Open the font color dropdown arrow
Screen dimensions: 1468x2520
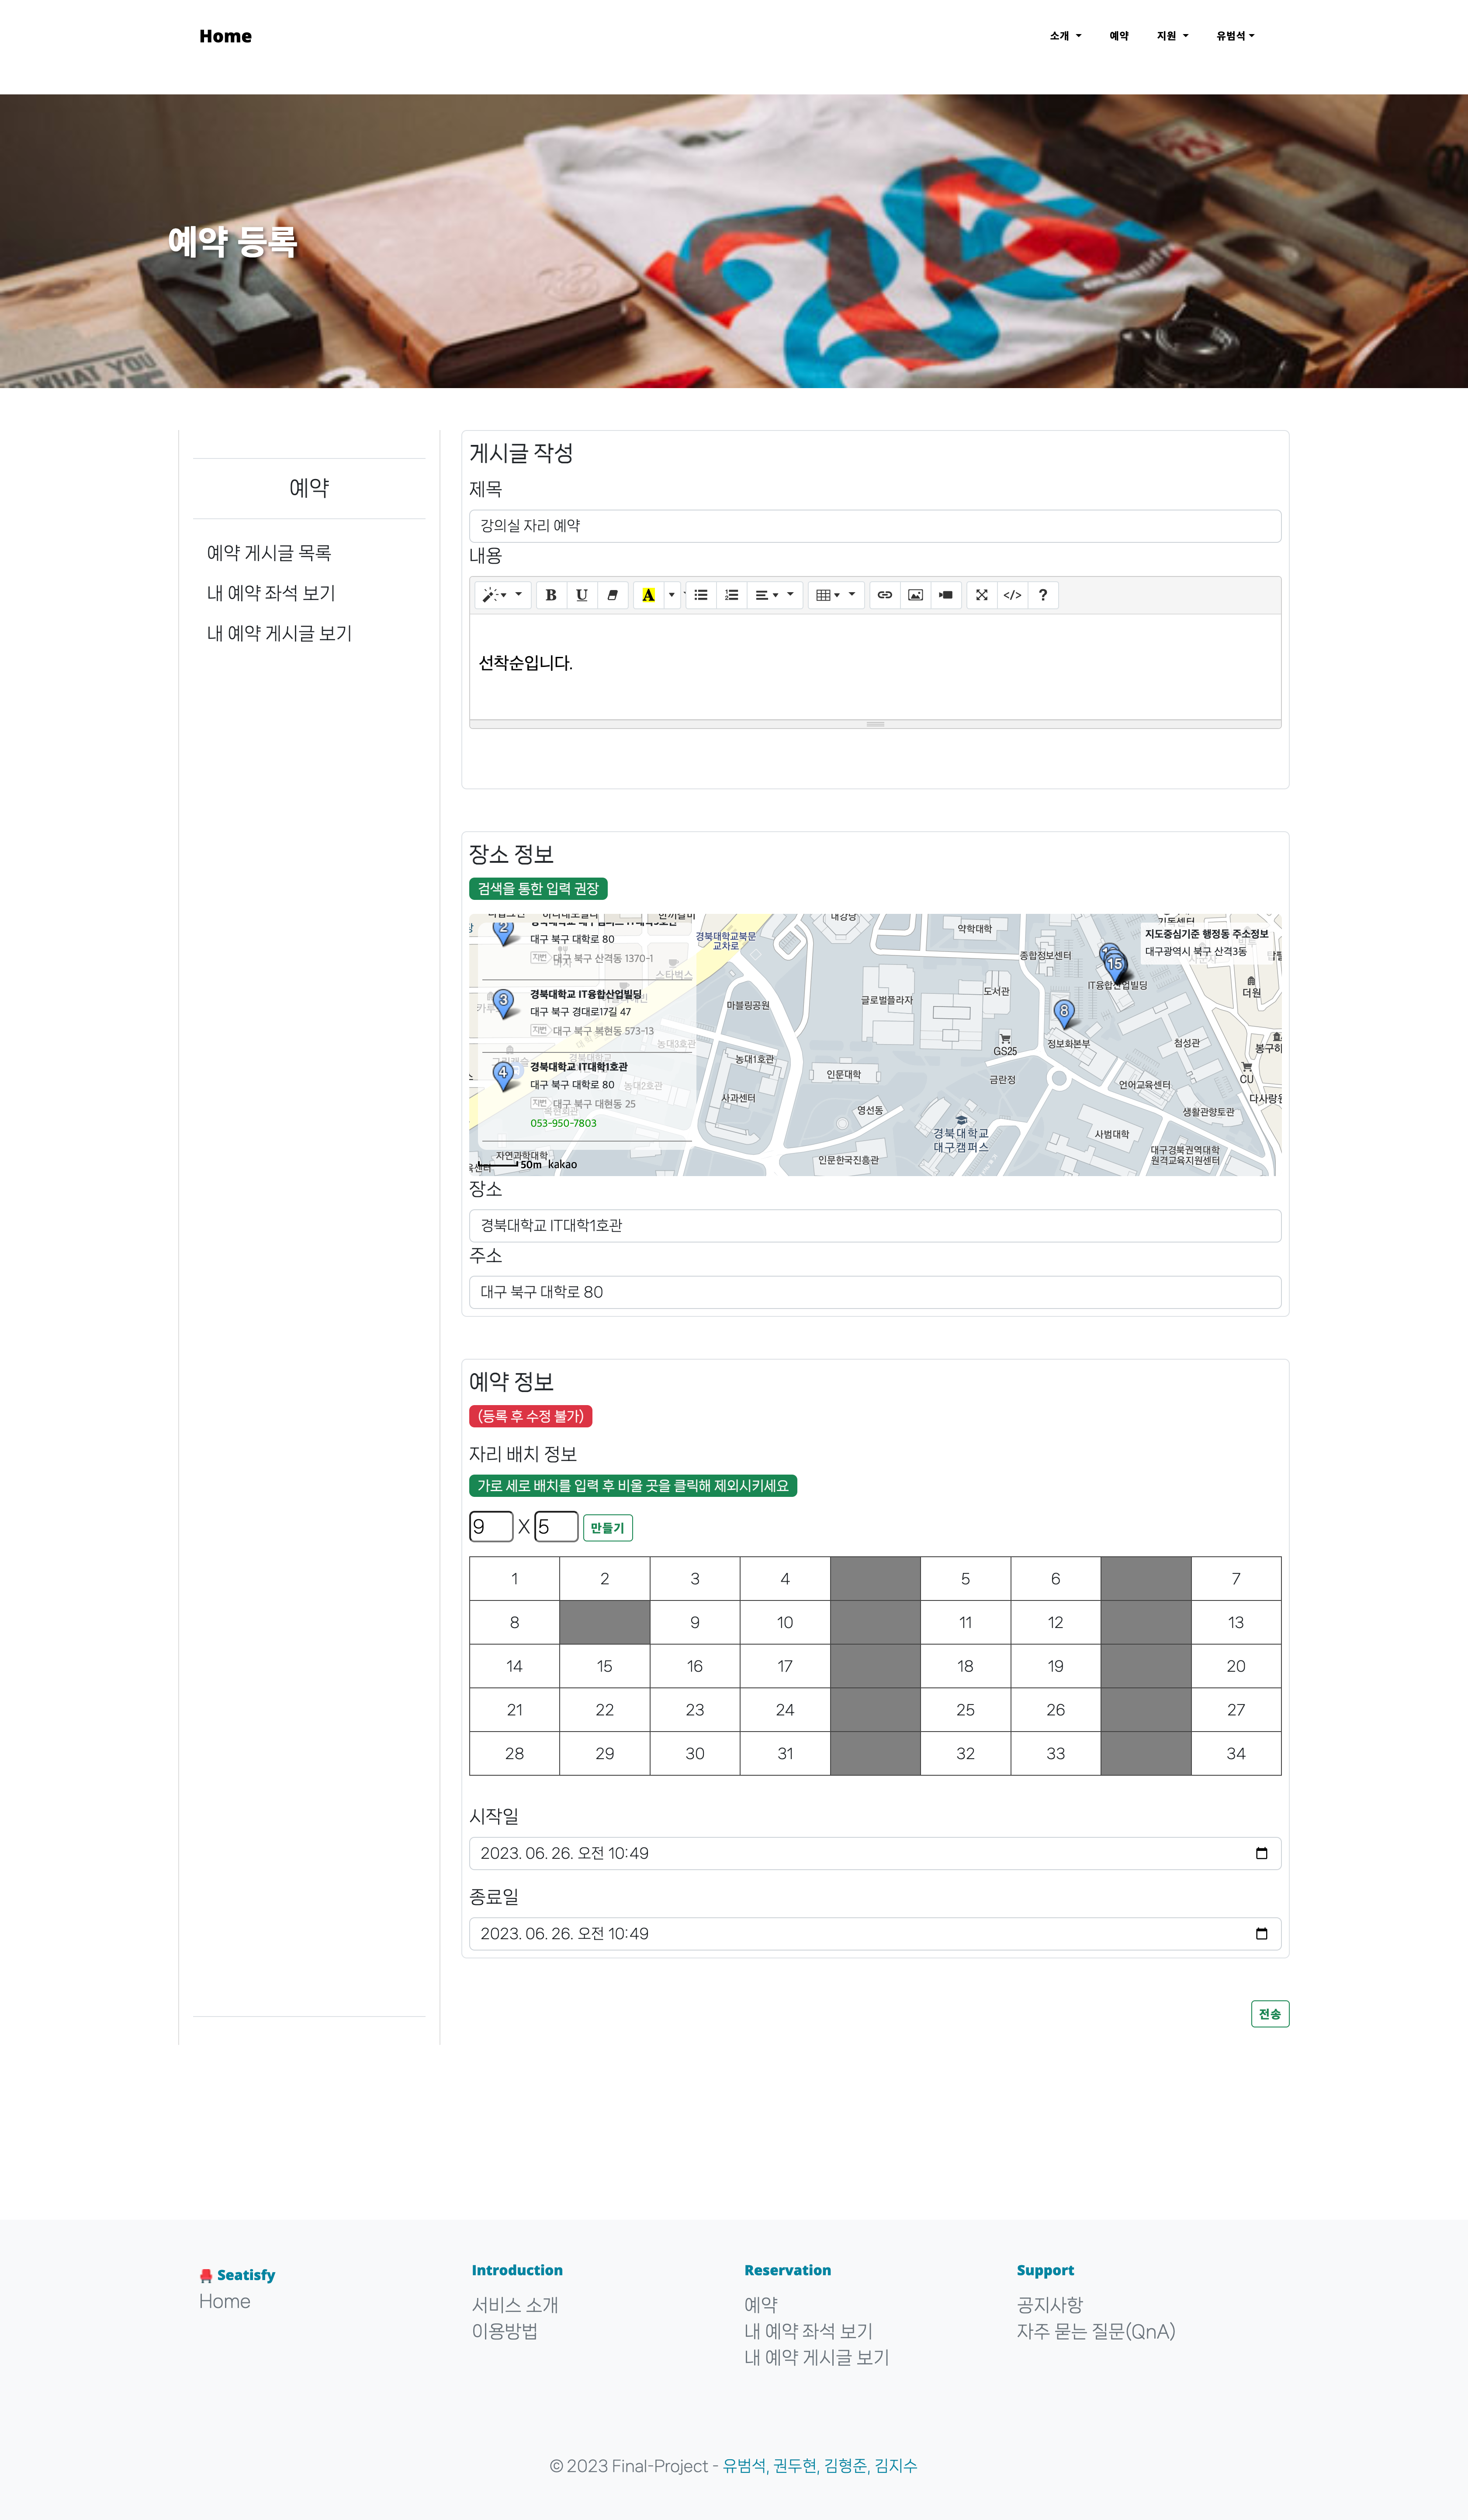[672, 595]
